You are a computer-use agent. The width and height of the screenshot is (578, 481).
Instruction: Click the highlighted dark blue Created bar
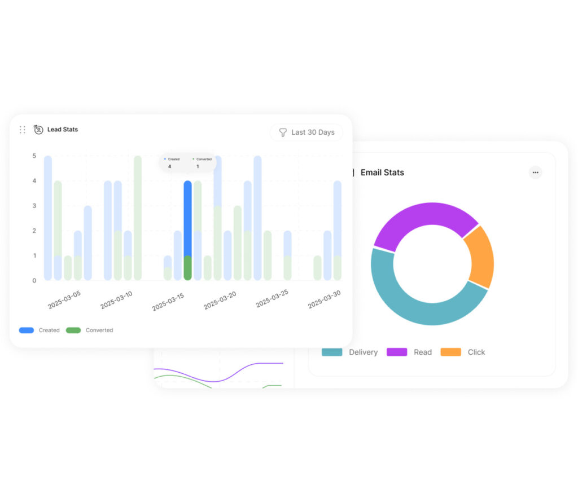click(x=188, y=217)
